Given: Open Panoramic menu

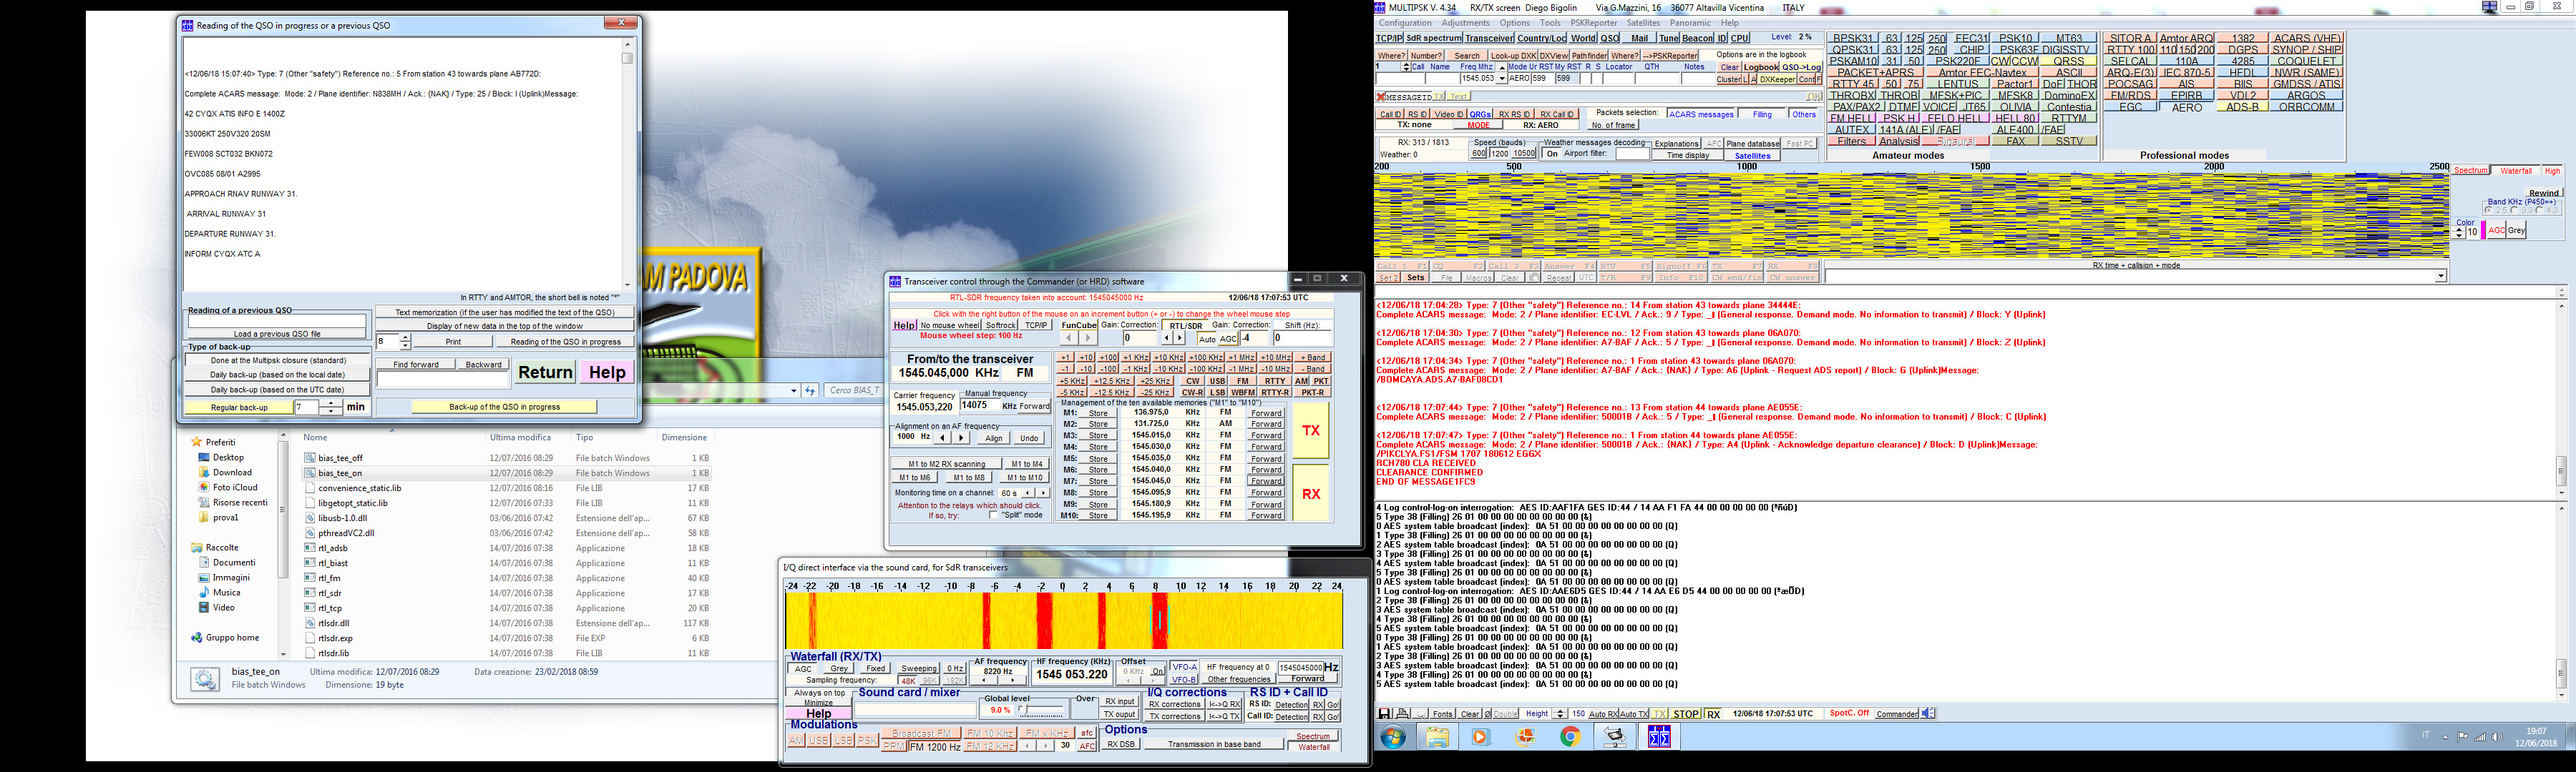Looking at the screenshot, I should [1690, 23].
